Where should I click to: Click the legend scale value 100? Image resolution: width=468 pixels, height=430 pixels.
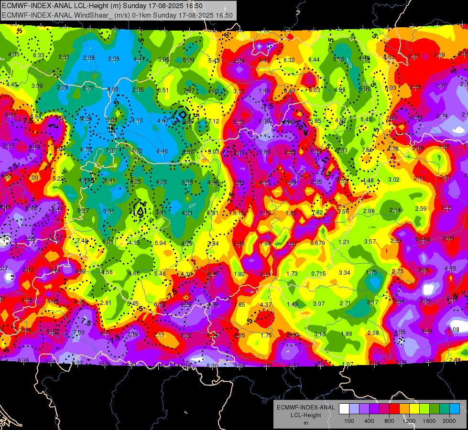point(349,421)
